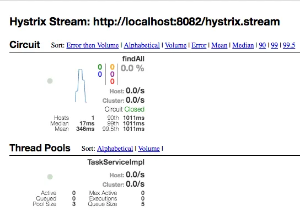This screenshot has height=216, width=300.
Task: Click the red failure count
Action: 113,81
